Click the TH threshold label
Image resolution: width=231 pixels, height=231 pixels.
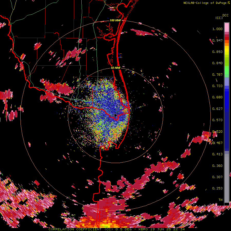click(x=220, y=200)
